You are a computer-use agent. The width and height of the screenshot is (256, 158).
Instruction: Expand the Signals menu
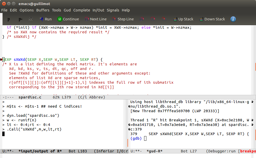(x=113, y=10)
